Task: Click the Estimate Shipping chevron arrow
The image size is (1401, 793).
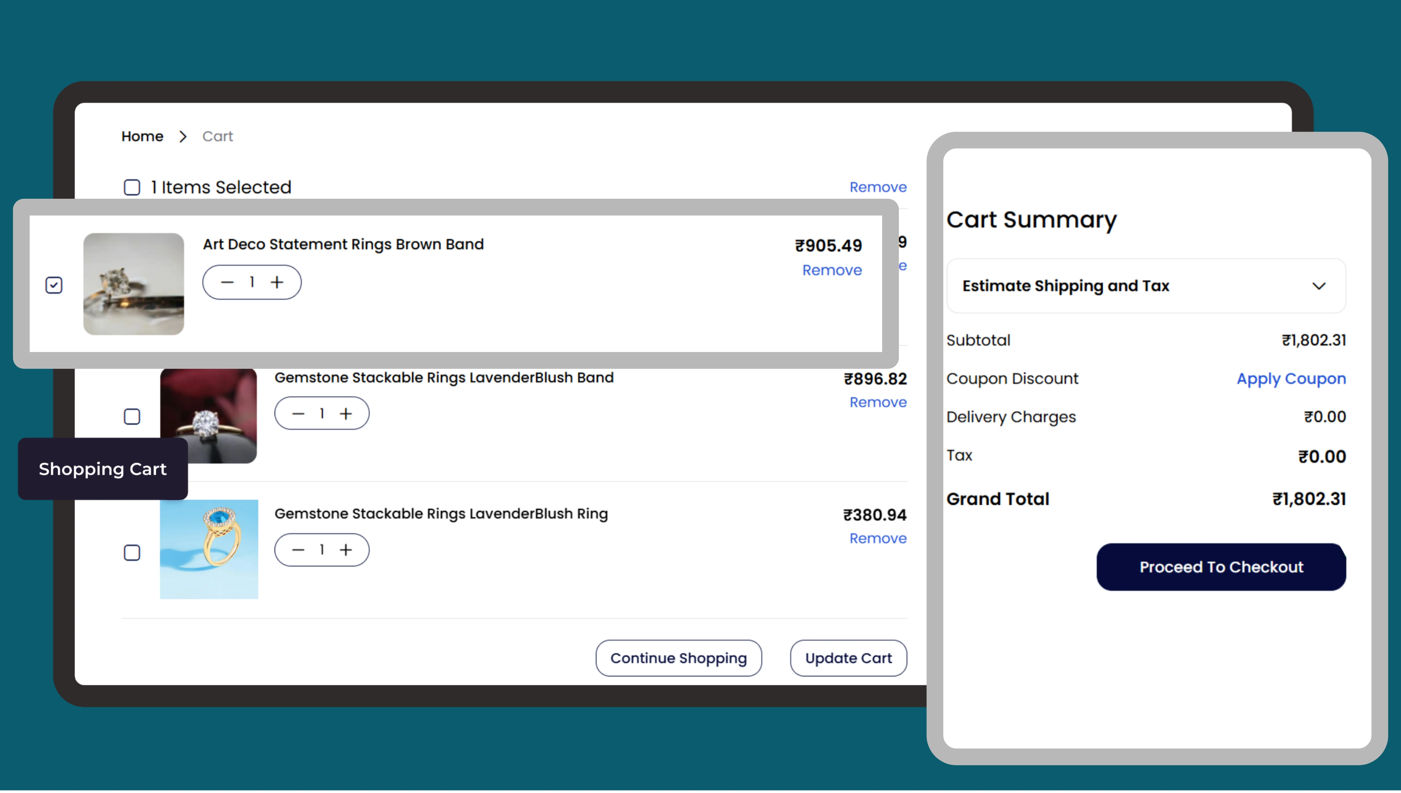Action: click(1319, 286)
